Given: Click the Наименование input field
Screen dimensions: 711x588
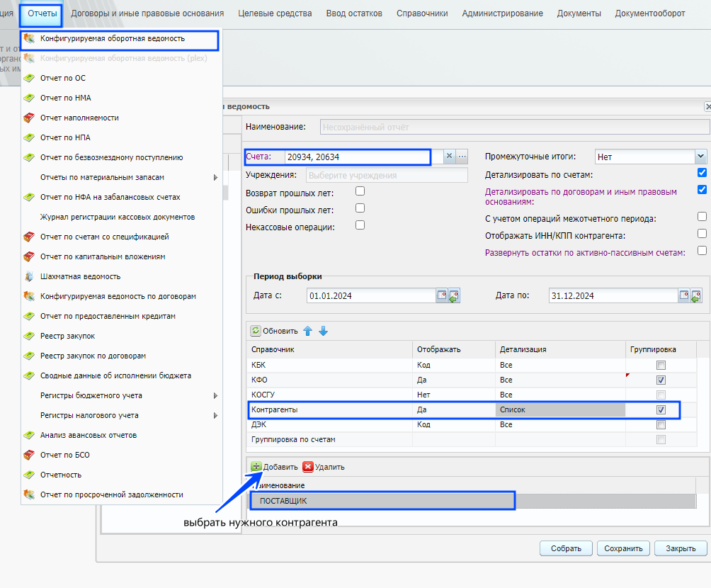Looking at the screenshot, I should click(x=515, y=127).
